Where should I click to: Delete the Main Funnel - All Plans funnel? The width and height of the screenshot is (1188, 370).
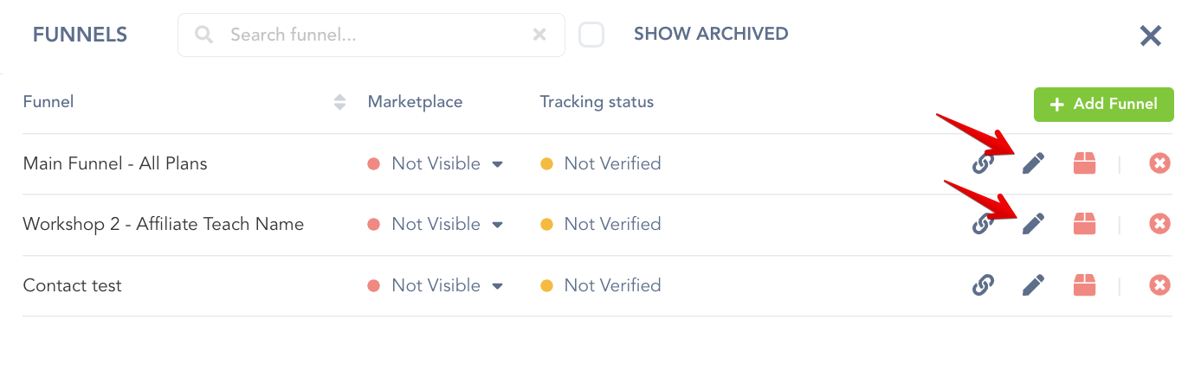[x=1159, y=163]
